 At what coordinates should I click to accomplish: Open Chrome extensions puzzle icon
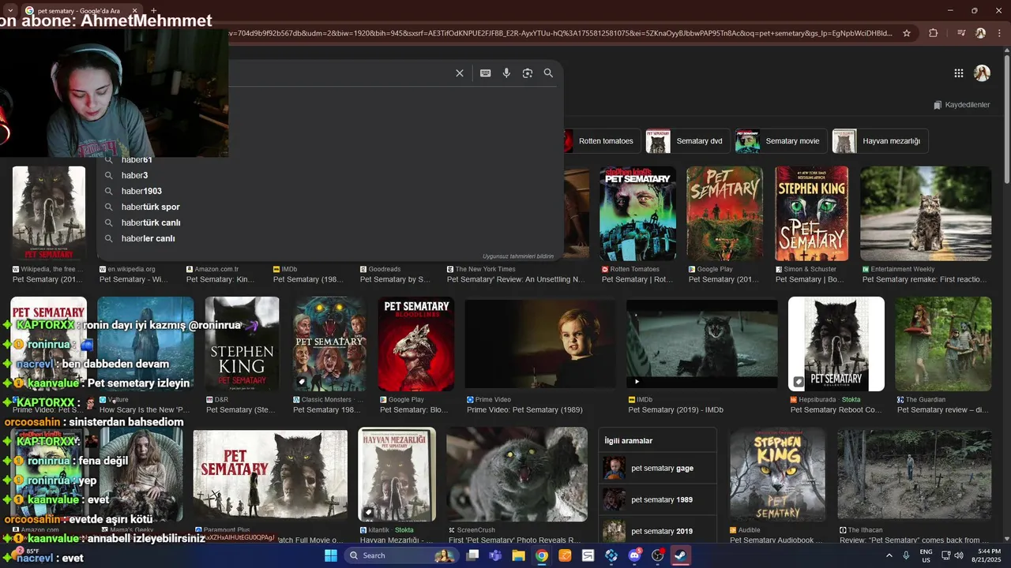(934, 33)
